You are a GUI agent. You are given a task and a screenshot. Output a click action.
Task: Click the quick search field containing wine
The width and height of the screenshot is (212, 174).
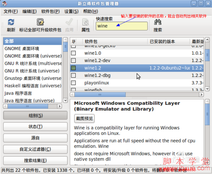click(122, 26)
